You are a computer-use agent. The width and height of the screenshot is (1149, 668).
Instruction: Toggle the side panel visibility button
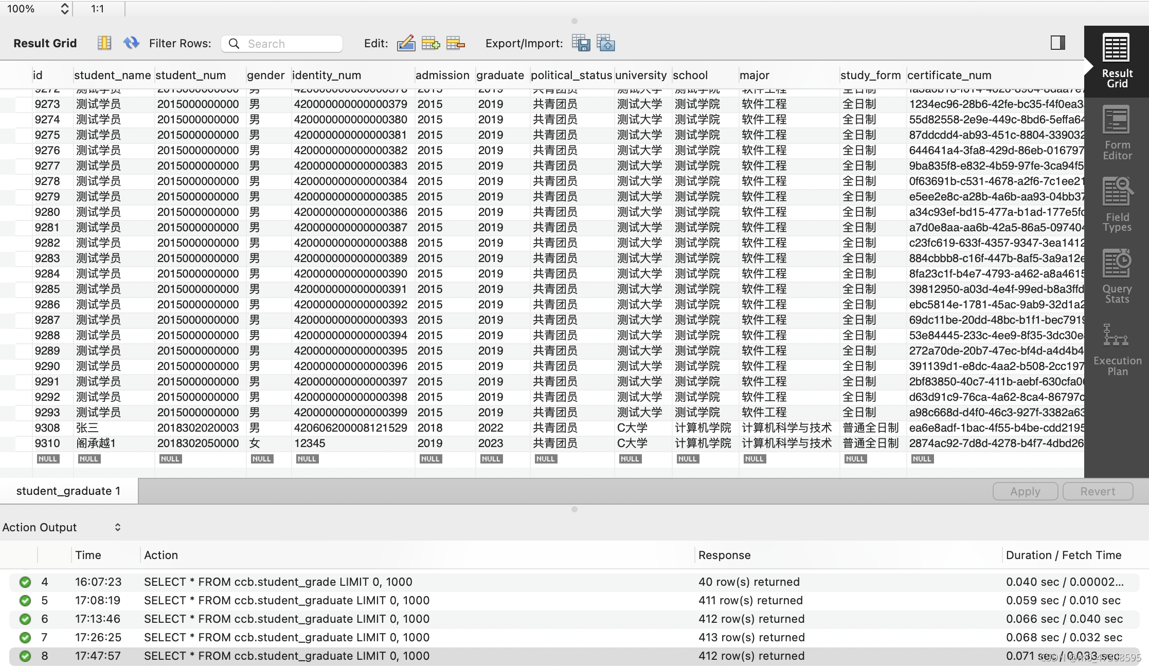pyautogui.click(x=1057, y=43)
